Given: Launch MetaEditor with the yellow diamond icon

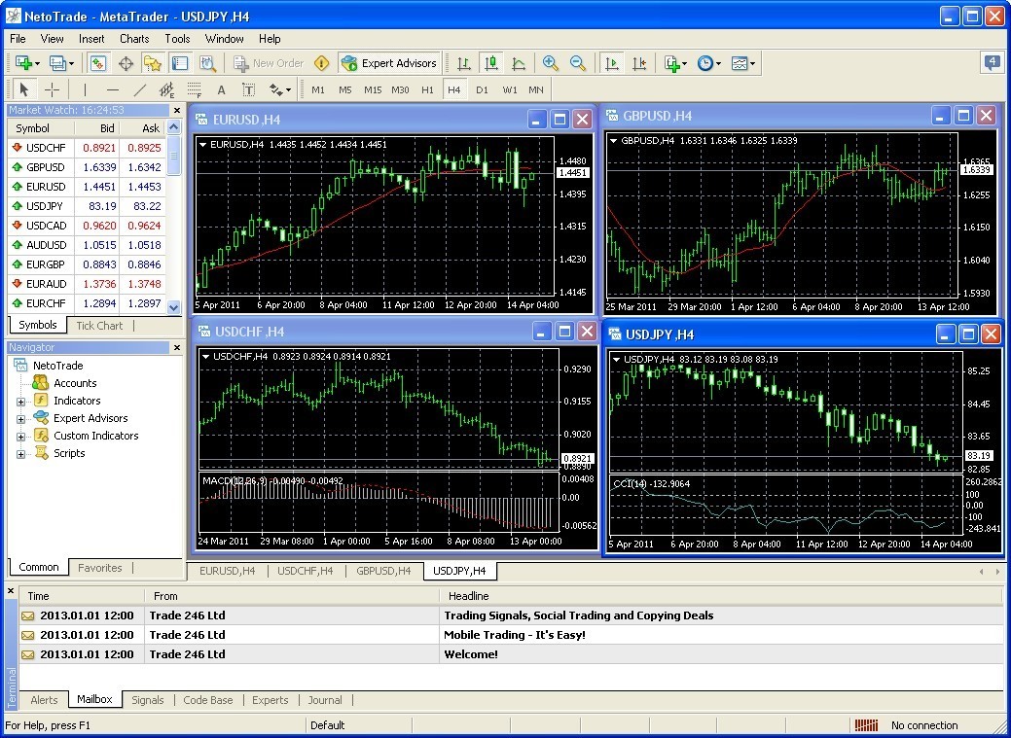Looking at the screenshot, I should (321, 63).
